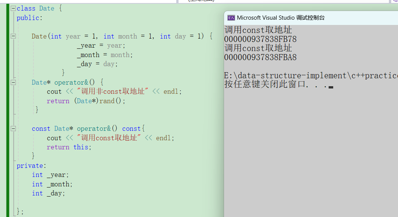
Task: Click the first 调用const取地址 console line
Action: (258, 30)
